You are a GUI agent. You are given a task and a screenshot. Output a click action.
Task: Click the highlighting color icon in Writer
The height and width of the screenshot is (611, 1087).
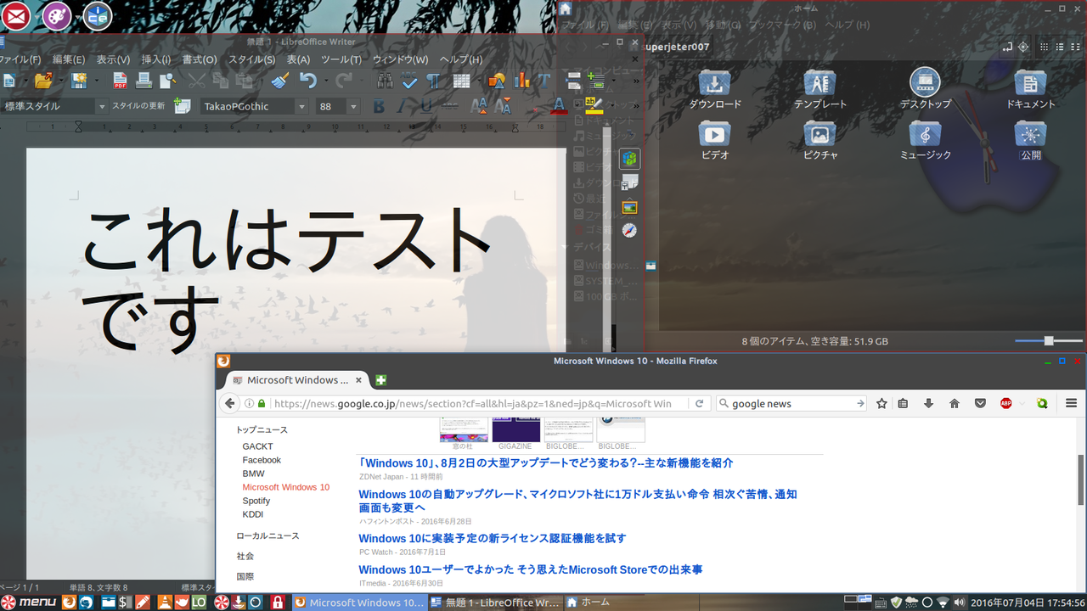[x=594, y=105]
